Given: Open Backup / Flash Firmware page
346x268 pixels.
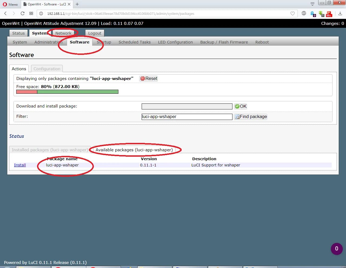Looking at the screenshot, I should (224, 42).
